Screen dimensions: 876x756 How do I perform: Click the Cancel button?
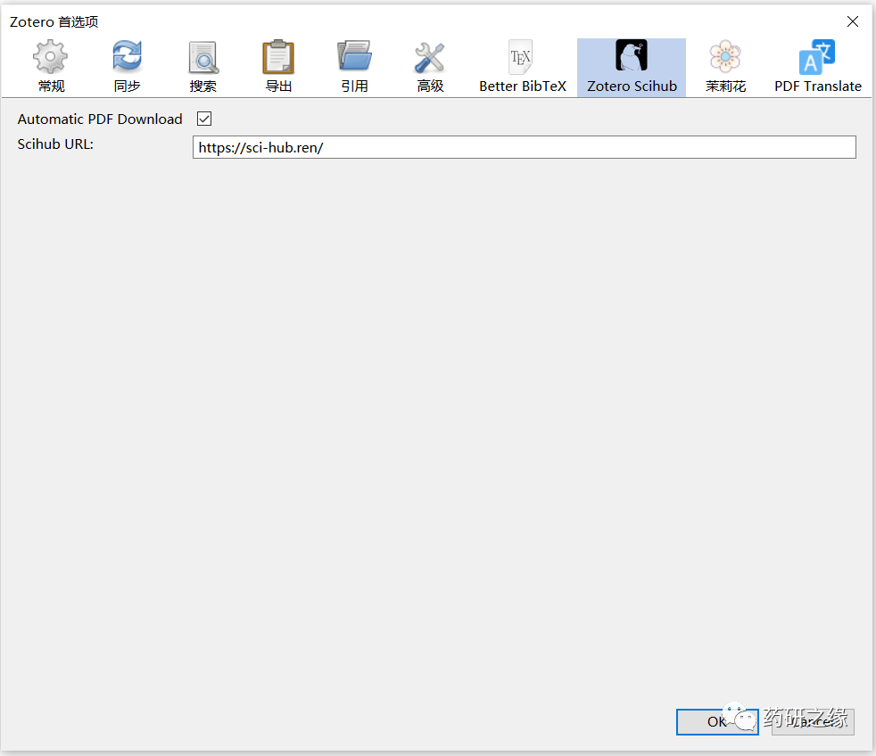pos(813,722)
